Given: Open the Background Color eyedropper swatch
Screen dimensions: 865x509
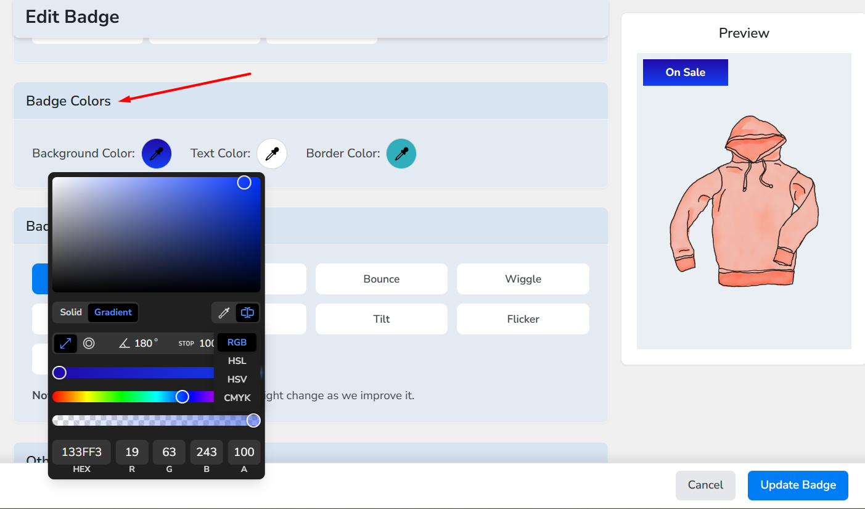Looking at the screenshot, I should [157, 154].
